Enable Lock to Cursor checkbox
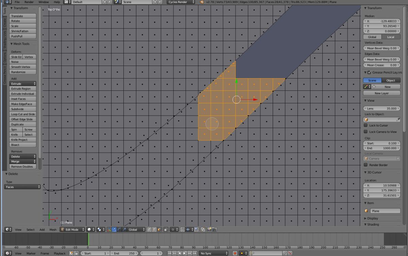Image resolution: width=408 pixels, height=256 pixels. [366, 125]
